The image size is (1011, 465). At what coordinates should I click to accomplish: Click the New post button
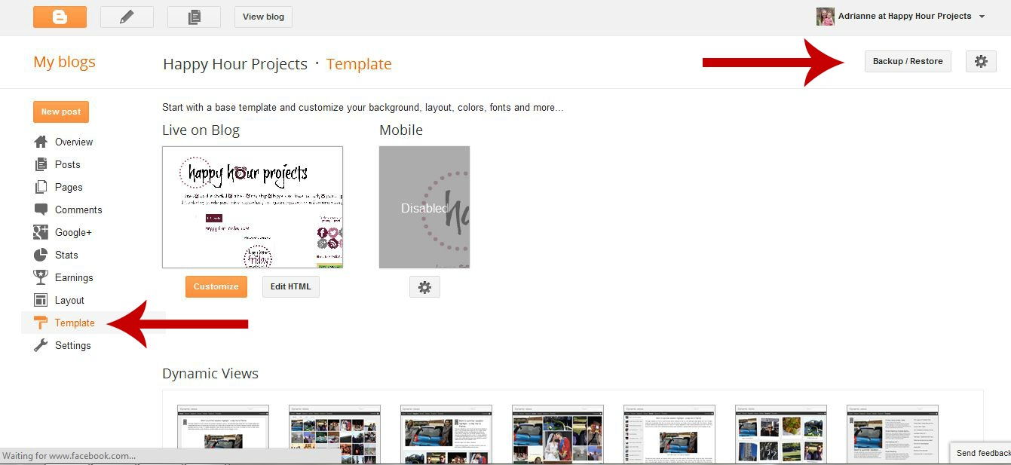(x=61, y=112)
